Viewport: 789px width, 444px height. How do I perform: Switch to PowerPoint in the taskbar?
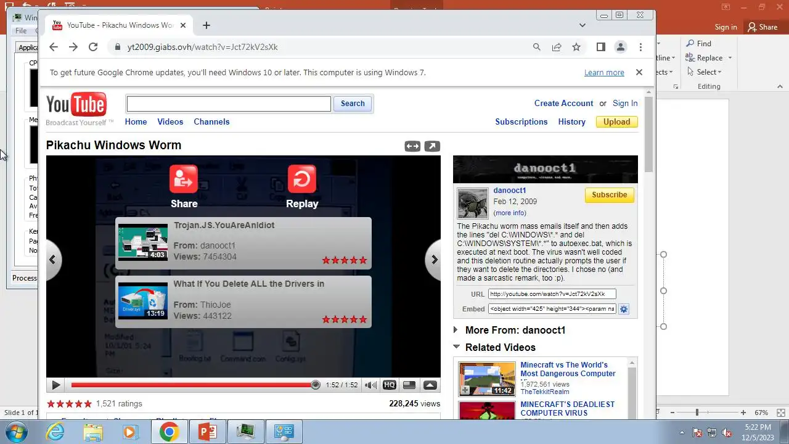208,432
